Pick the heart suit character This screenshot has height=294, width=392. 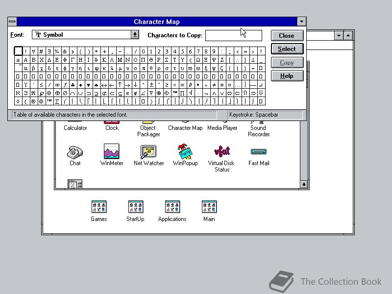(x=89, y=85)
